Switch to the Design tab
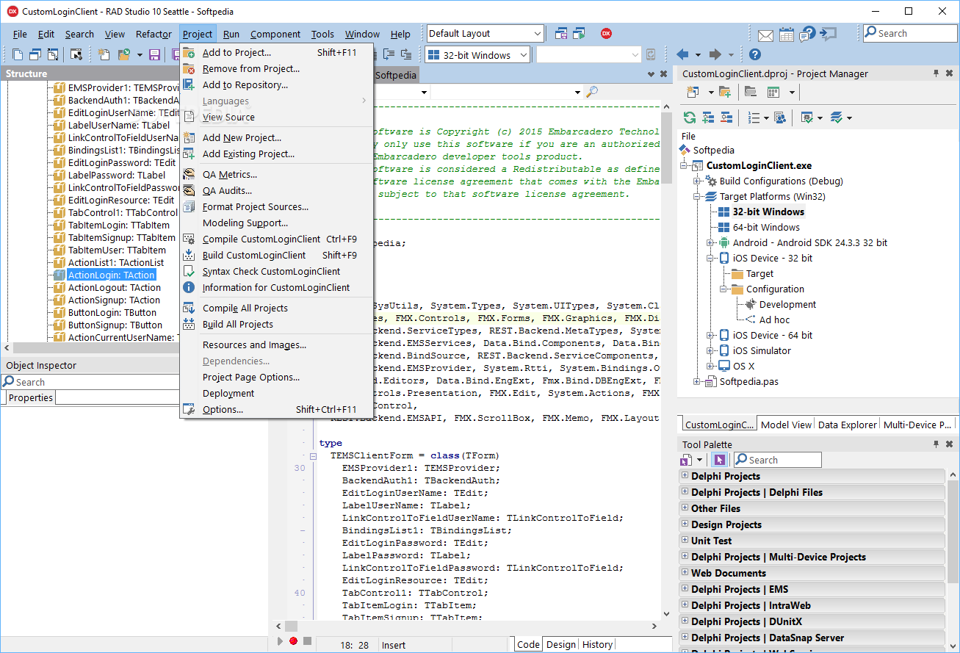960x653 pixels. [x=561, y=644]
